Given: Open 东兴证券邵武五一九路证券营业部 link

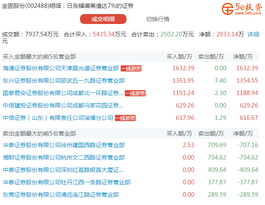Looking at the screenshot, I should click(64, 81).
